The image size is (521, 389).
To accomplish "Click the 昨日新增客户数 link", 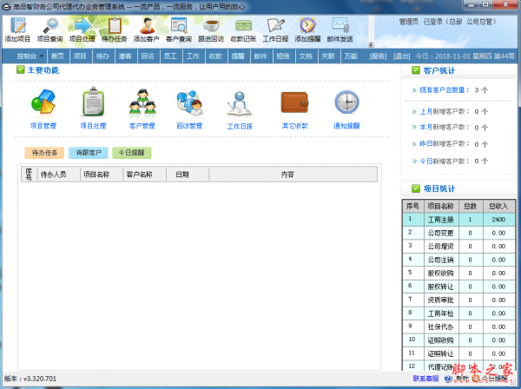I will (445, 144).
